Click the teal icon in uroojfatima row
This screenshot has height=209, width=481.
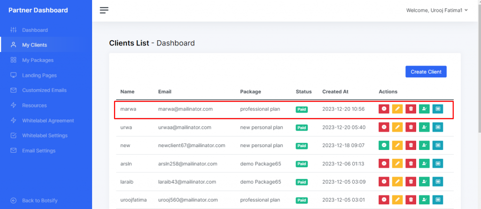(438, 200)
